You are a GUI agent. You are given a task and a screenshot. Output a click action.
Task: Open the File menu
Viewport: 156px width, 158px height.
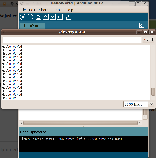pyautogui.click(x=23, y=10)
